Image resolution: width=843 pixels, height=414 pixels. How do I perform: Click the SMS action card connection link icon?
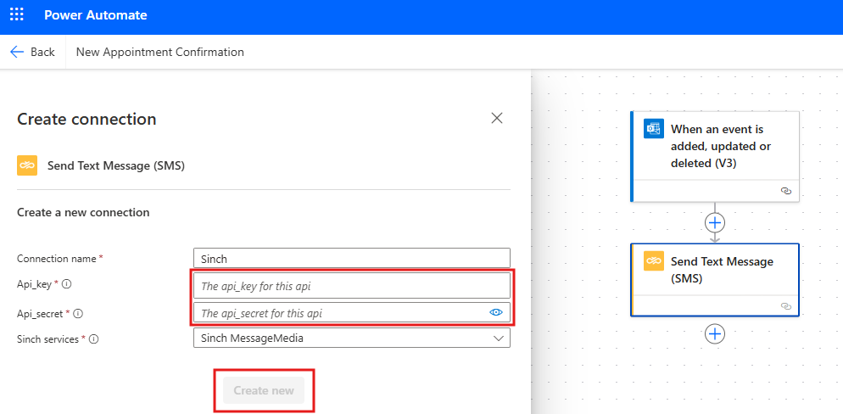[786, 306]
